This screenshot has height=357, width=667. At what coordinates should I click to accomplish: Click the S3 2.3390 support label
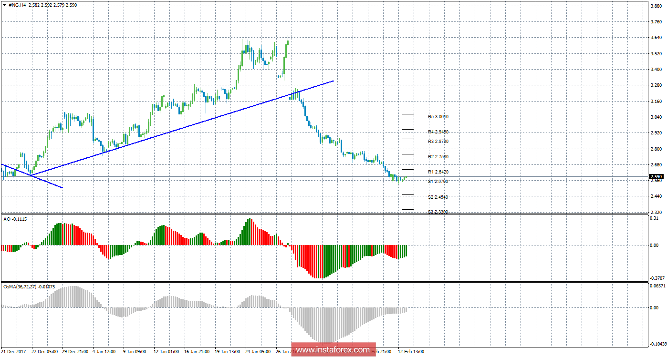[x=438, y=212]
